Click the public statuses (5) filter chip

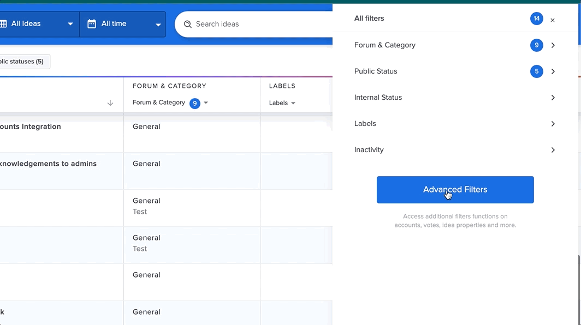22,62
